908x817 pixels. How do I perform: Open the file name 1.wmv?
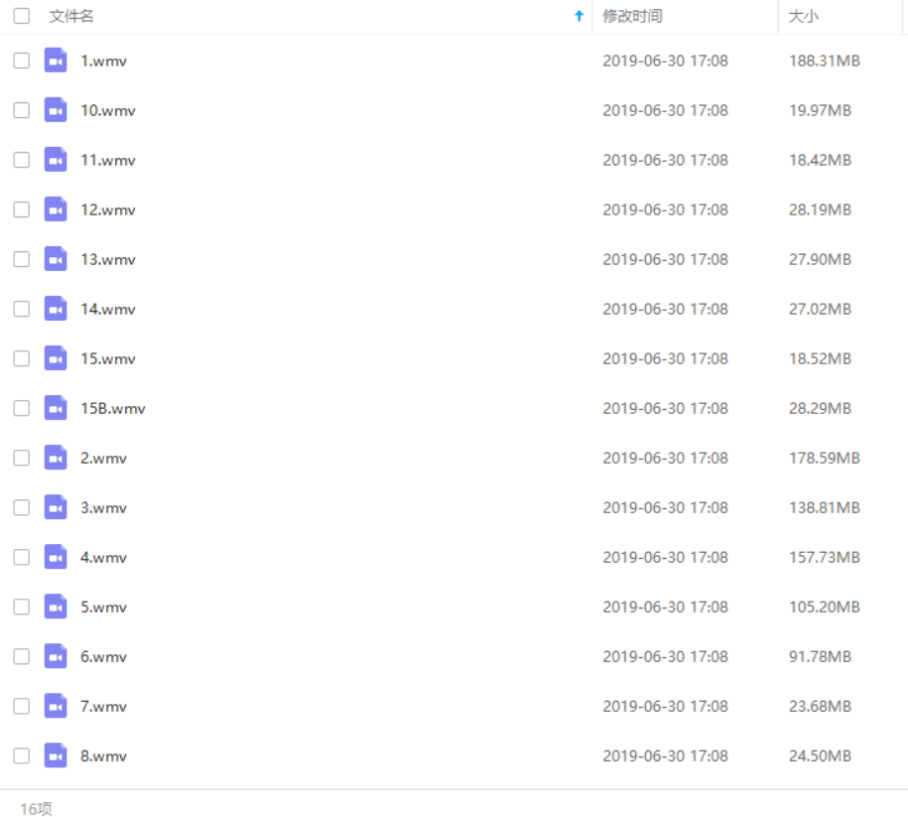pos(103,61)
